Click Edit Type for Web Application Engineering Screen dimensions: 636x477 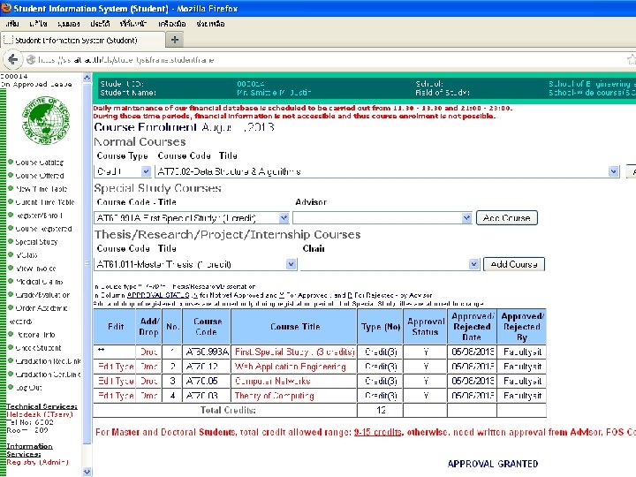116,367
